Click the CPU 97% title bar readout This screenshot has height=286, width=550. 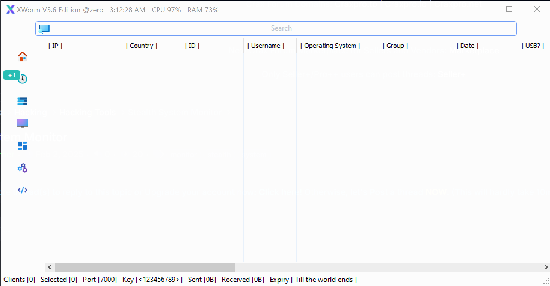[166, 10]
